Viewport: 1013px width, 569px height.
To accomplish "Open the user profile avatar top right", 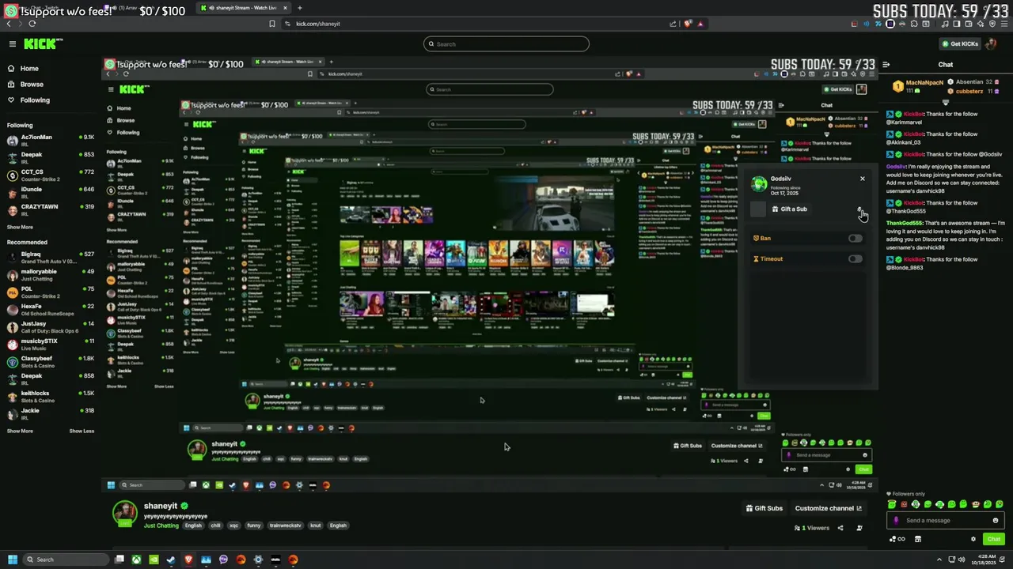I will coord(991,44).
